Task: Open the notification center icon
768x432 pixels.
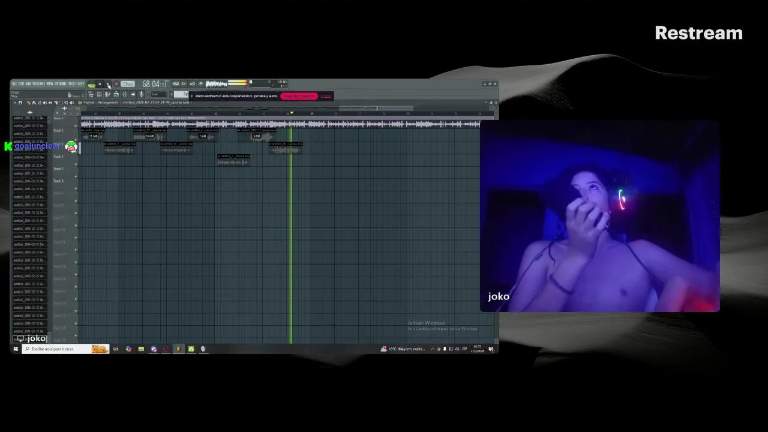Action: point(491,349)
